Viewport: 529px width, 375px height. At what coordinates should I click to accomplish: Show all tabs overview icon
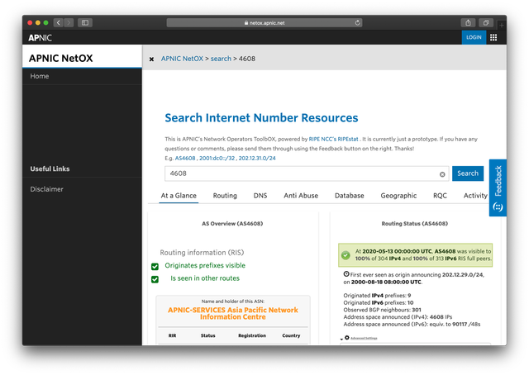click(486, 22)
